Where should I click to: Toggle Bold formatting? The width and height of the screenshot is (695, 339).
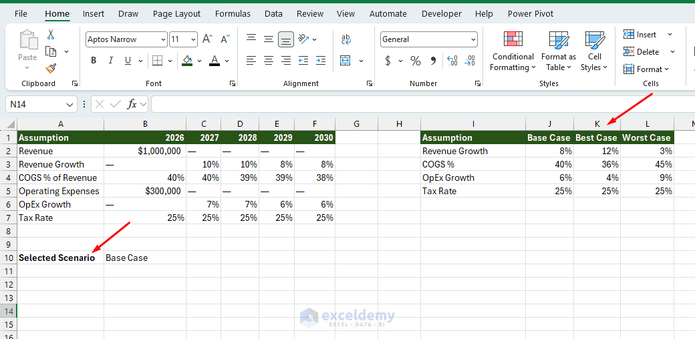[x=94, y=61]
